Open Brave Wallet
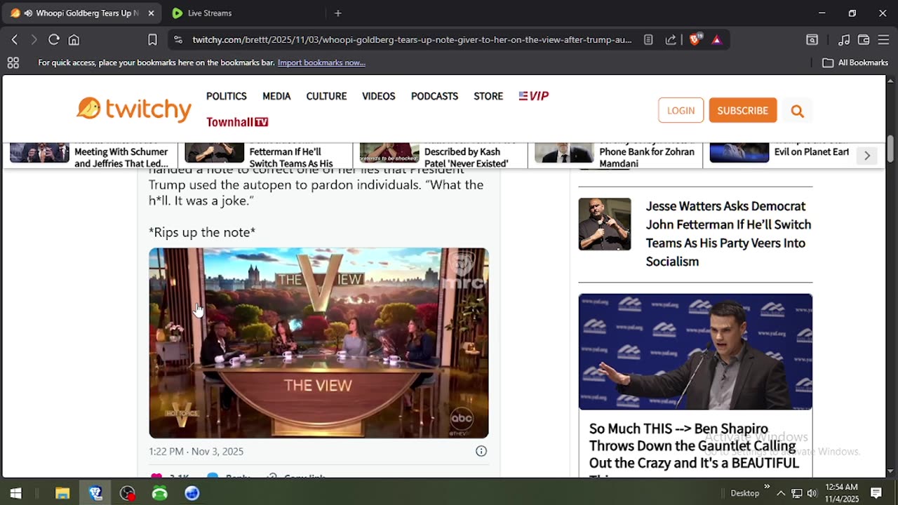 [864, 40]
